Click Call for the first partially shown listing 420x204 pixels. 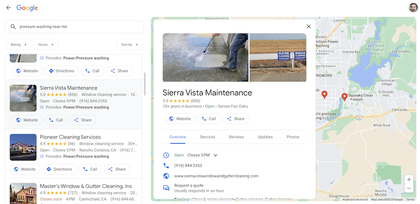(92, 71)
